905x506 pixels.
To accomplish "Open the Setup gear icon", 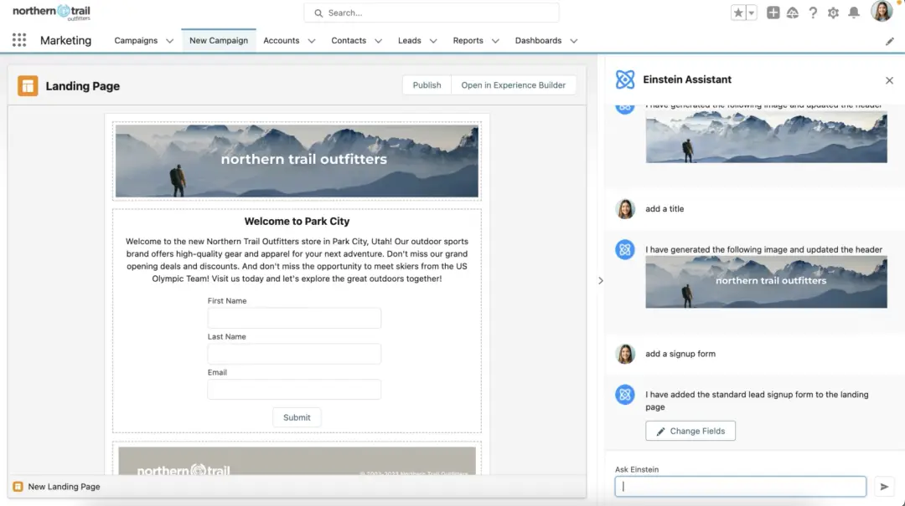I will 833,13.
